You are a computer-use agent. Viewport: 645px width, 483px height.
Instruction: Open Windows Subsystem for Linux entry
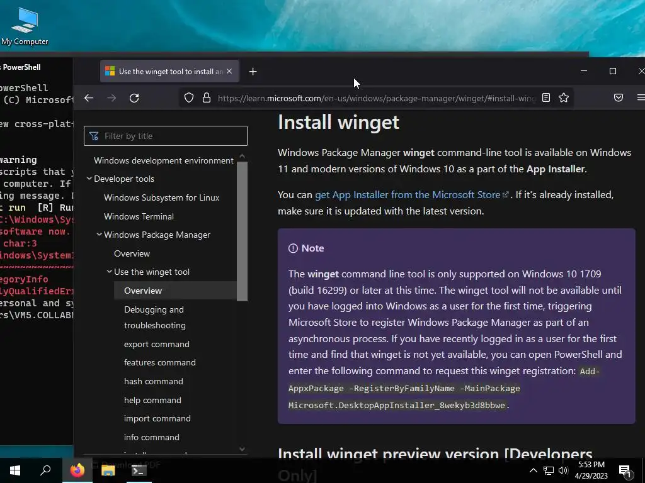point(161,197)
